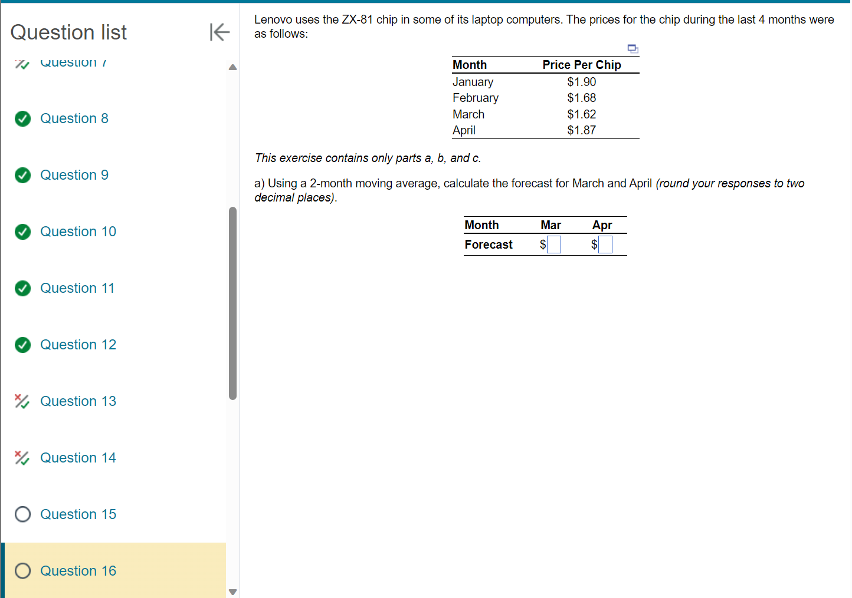Click the green check icon beside Question 11
Viewport: 852px width, 598px height.
22,288
